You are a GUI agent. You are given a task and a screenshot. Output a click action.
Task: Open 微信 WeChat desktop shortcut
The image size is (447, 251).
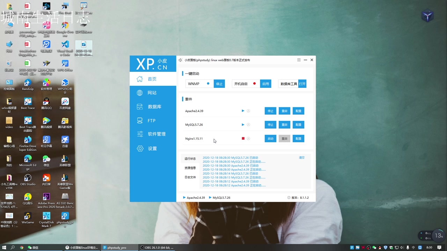[x=46, y=160]
